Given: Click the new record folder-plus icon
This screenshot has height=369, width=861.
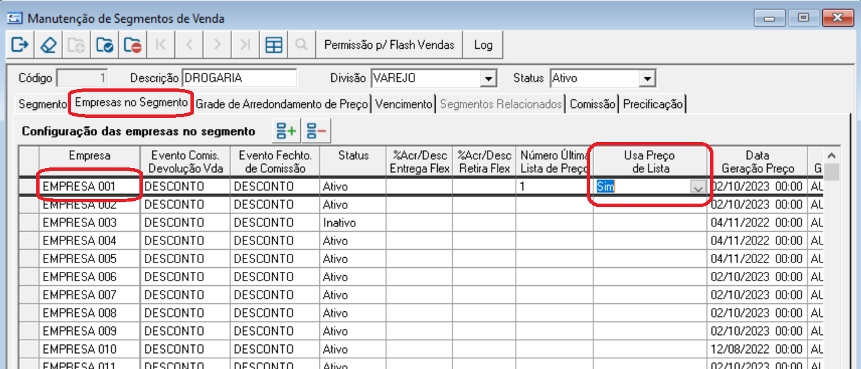Looking at the screenshot, I should point(76,45).
